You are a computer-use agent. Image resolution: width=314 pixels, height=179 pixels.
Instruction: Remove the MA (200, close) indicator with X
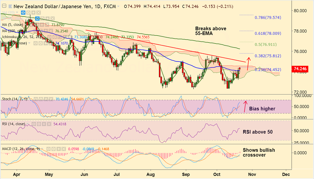[51, 31]
